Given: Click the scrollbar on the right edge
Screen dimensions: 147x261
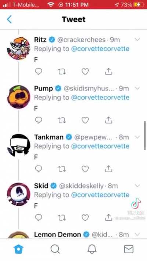Looking at the screenshot, I should click(145, 135).
